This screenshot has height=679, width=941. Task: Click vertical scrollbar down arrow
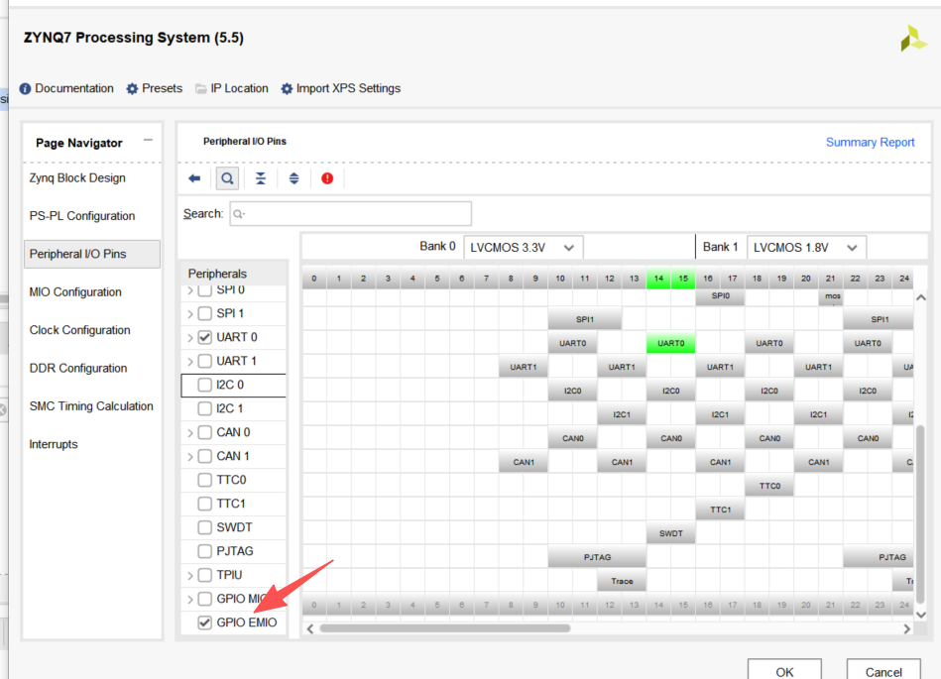point(920,615)
